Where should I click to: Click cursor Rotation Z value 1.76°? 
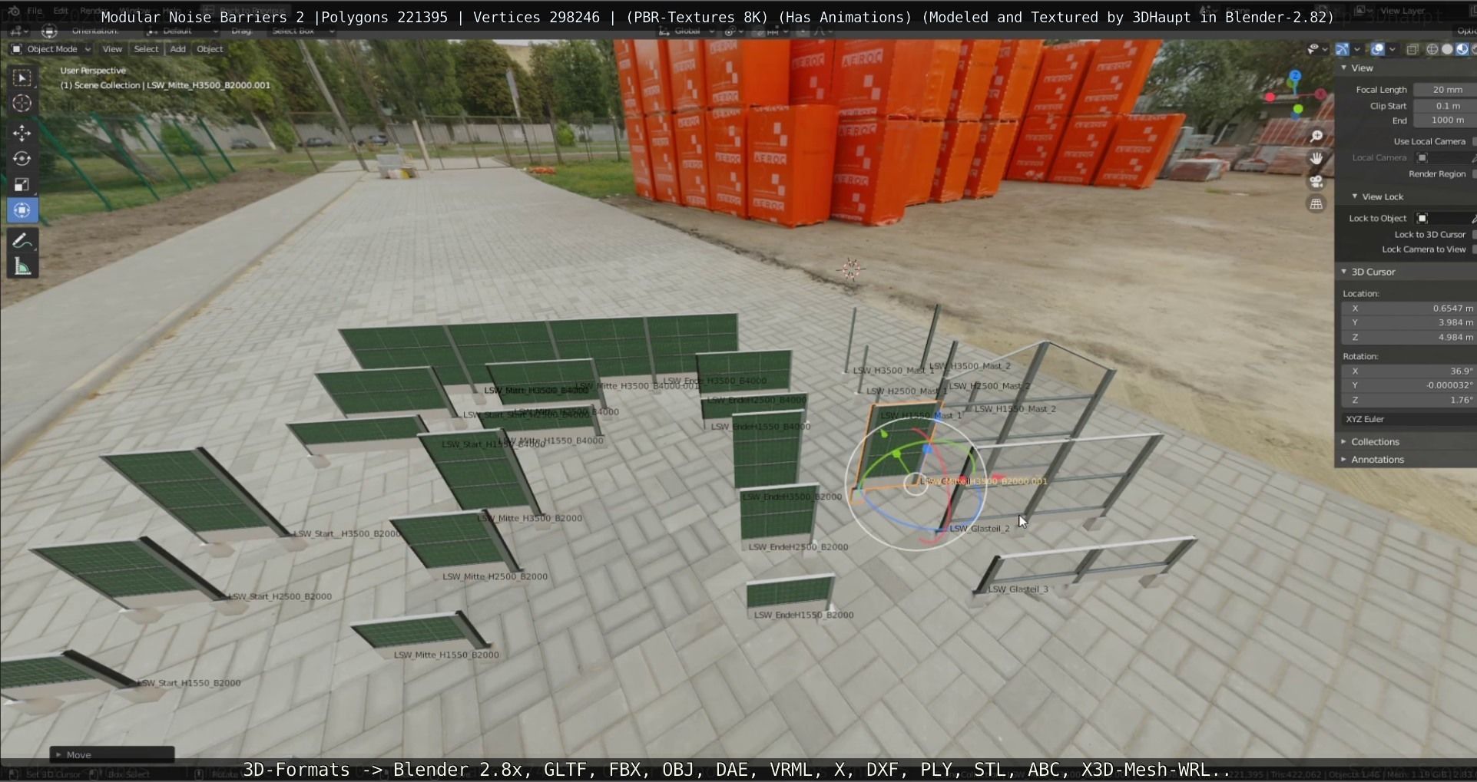(1409, 401)
